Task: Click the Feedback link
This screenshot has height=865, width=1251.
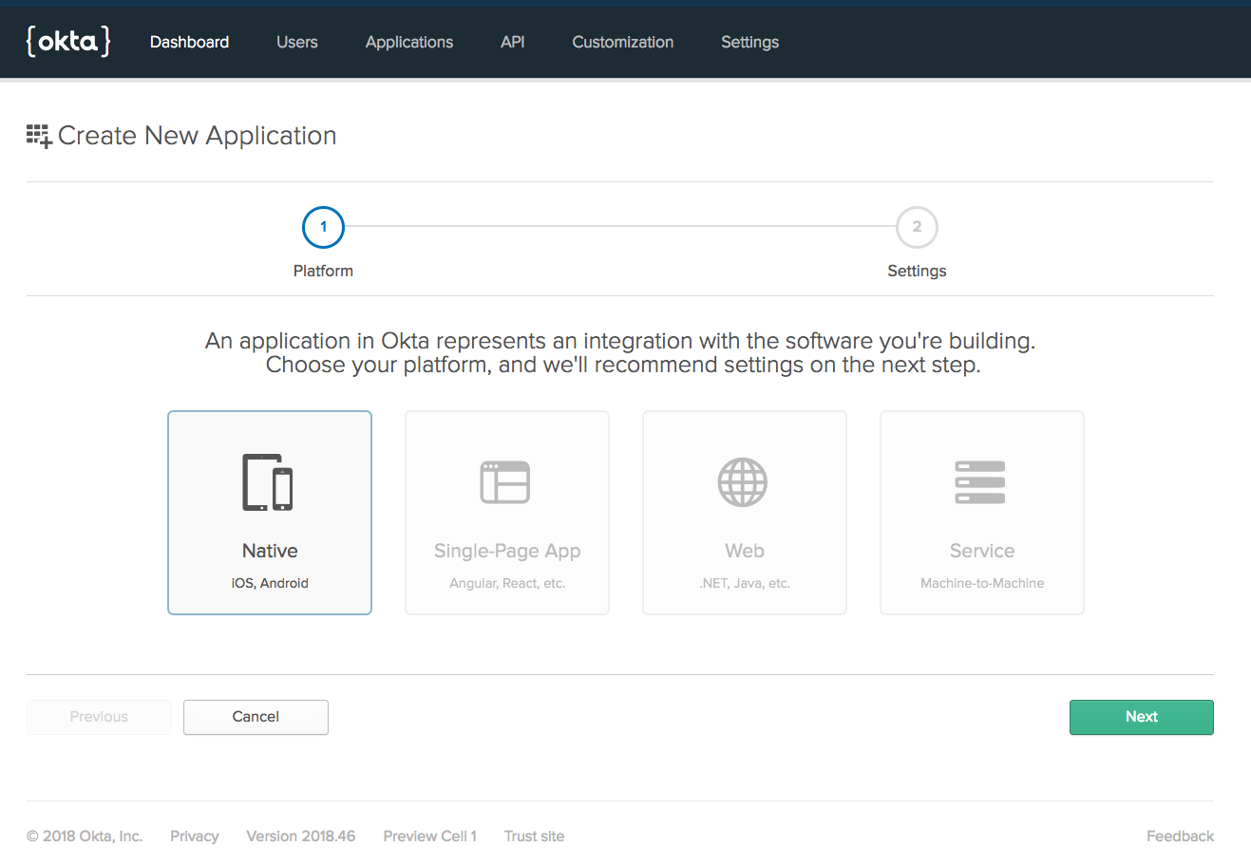Action: (1180, 836)
